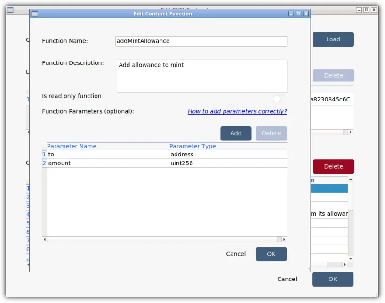The width and height of the screenshot is (385, 303).
Task: Select the 'amount' parameter name cell
Action: coord(108,163)
